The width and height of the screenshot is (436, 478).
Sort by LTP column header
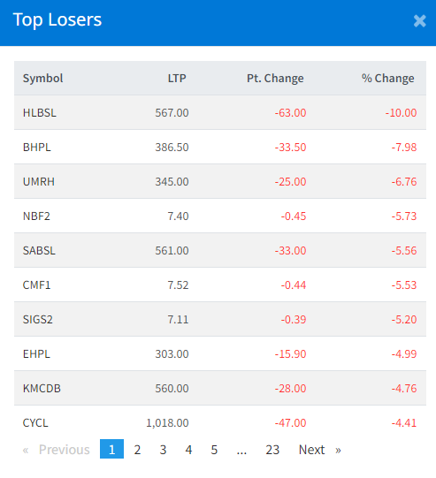[177, 79]
